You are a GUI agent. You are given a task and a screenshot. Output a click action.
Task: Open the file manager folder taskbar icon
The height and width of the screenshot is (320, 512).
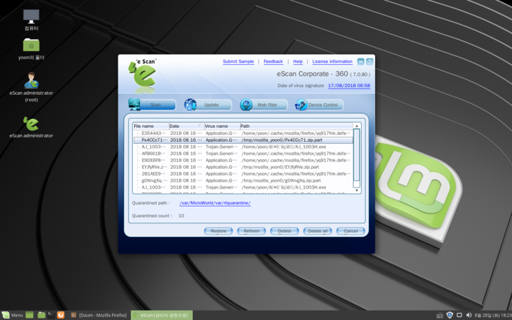pos(41,315)
